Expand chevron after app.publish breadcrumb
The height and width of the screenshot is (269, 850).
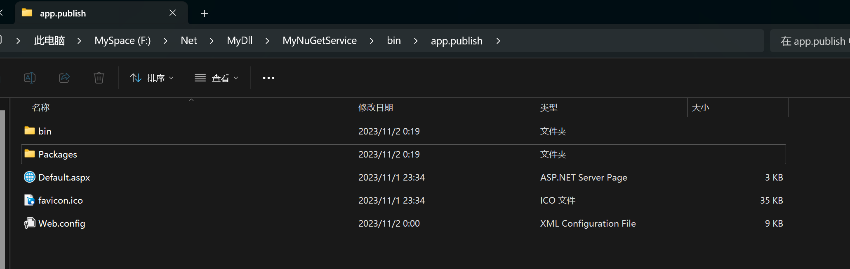[x=498, y=41]
